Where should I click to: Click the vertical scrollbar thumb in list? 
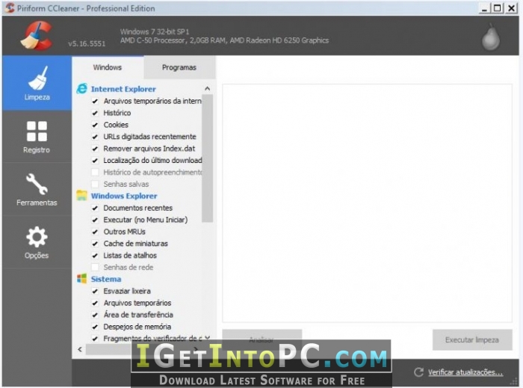pos(207,158)
